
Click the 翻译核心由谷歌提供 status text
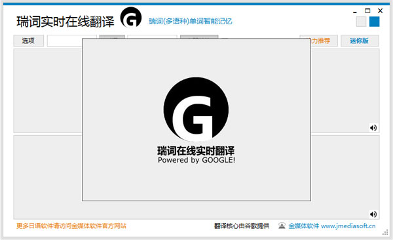pyautogui.click(x=242, y=226)
